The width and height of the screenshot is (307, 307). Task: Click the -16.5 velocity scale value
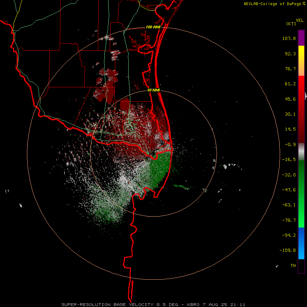pos(289,160)
